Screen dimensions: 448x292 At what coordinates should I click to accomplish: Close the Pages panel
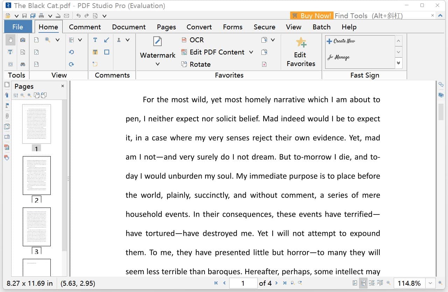click(x=63, y=86)
